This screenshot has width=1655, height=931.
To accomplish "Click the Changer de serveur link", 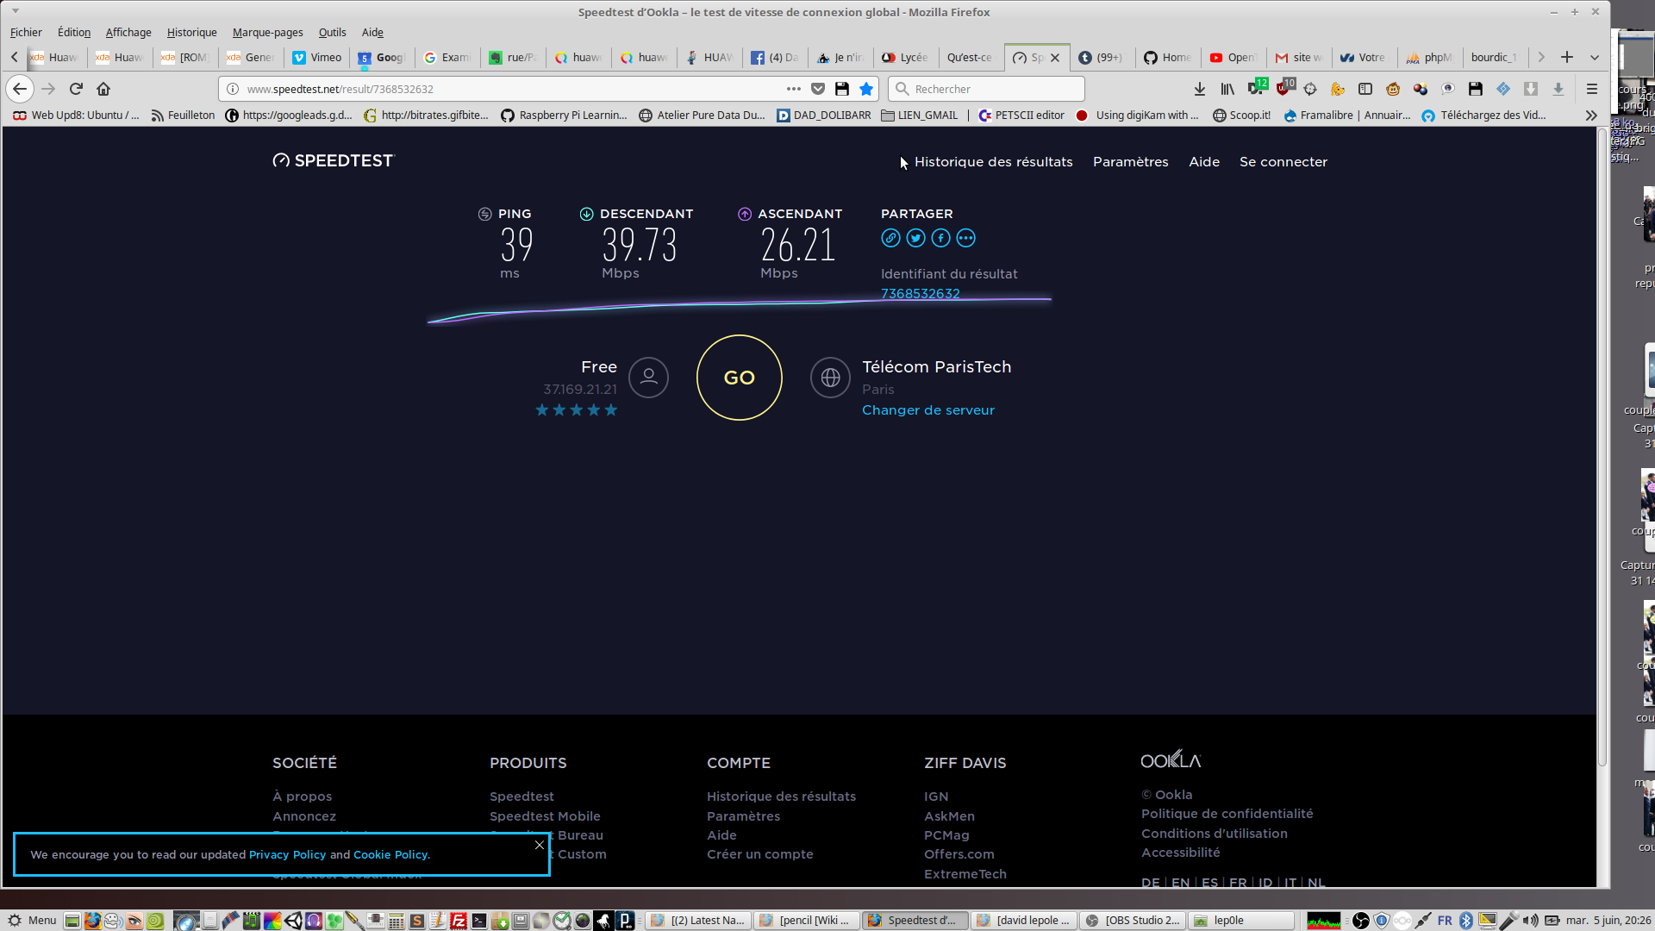I will click(927, 410).
